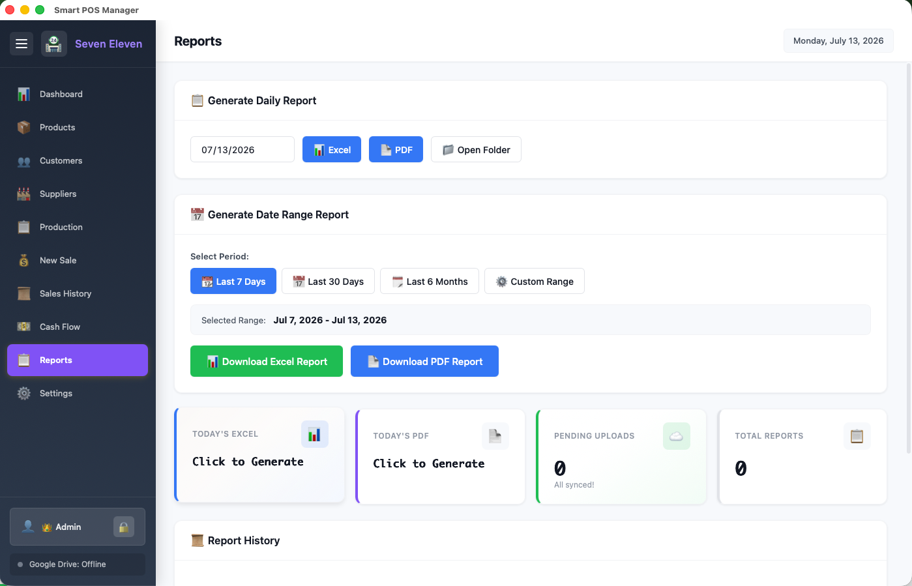The image size is (912, 586).
Task: Click the Open Folder button
Action: point(476,149)
